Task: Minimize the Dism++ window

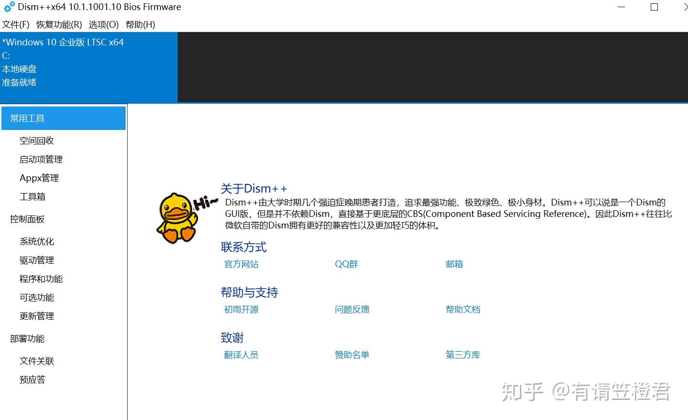Action: 621,7
